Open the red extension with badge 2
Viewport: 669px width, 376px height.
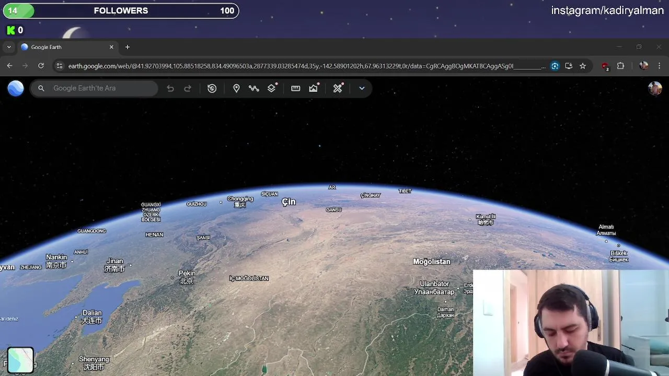point(605,66)
